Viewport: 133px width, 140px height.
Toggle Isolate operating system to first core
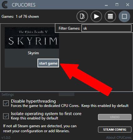pos(6,116)
